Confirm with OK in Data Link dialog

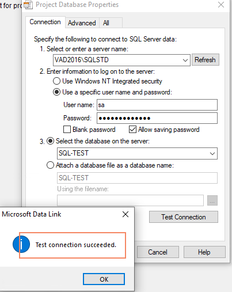pos(104,279)
